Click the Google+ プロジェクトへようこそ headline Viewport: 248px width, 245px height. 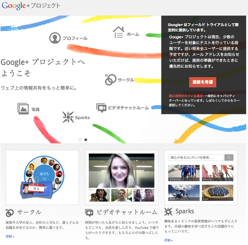[x=43, y=68]
